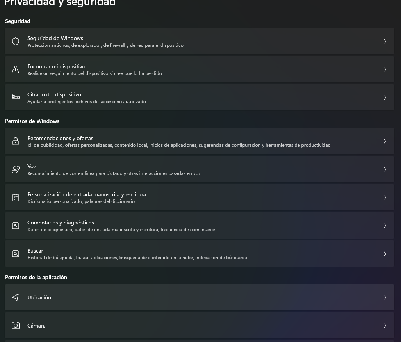Click the Buscar magnifier icon
Image resolution: width=401 pixels, height=342 pixels.
click(x=16, y=254)
